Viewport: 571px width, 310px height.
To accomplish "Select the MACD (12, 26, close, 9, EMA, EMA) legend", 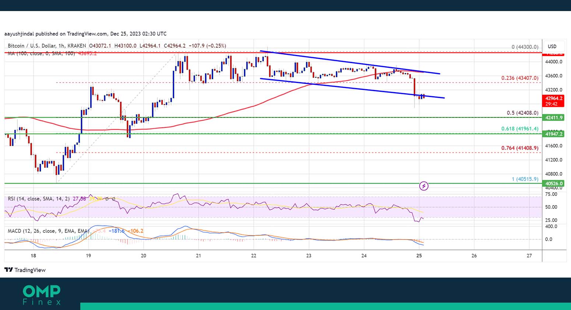I will (48, 231).
